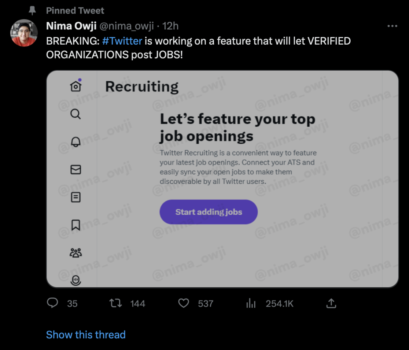The image size is (409, 350).
Task: Open the Notifications bell icon
Action: [75, 141]
